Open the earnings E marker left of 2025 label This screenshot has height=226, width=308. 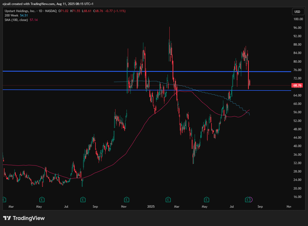coord(127,200)
